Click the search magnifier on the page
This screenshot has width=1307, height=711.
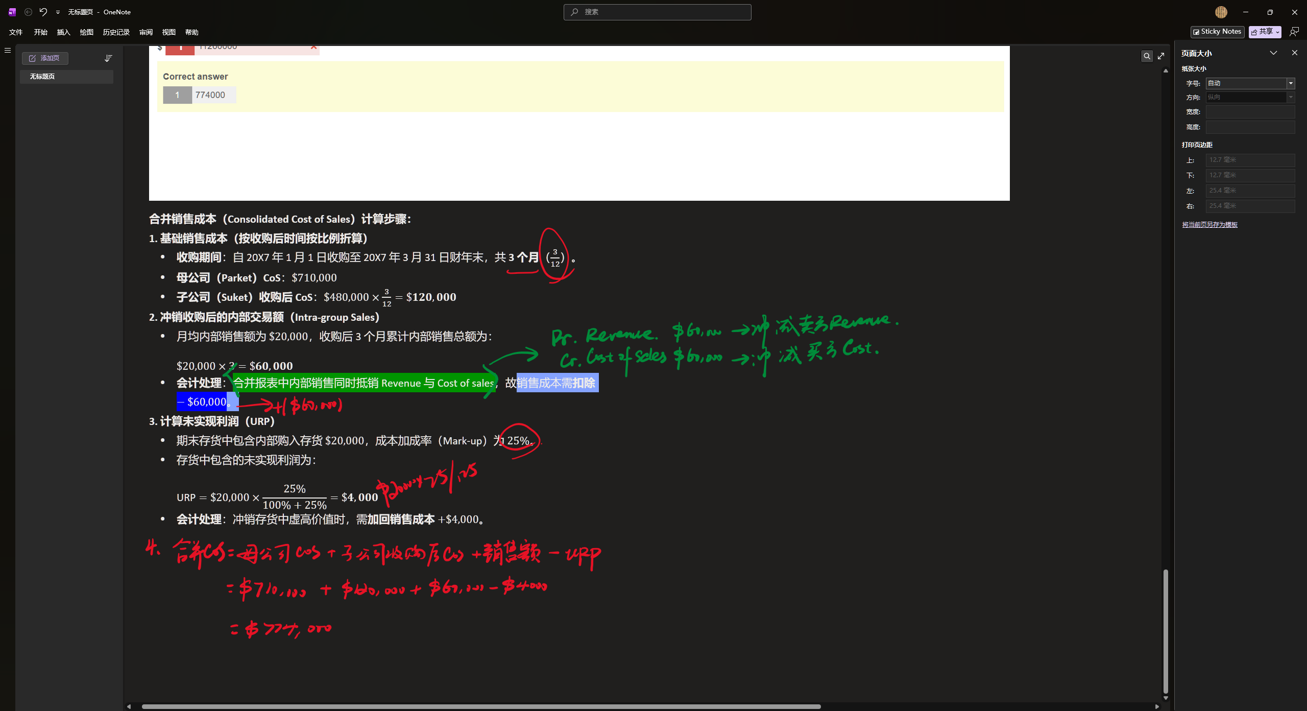(x=1147, y=56)
